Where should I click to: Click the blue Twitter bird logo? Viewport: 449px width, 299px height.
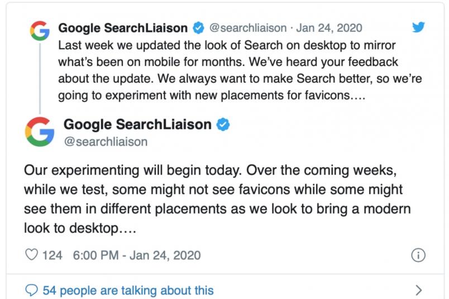pyautogui.click(x=418, y=27)
